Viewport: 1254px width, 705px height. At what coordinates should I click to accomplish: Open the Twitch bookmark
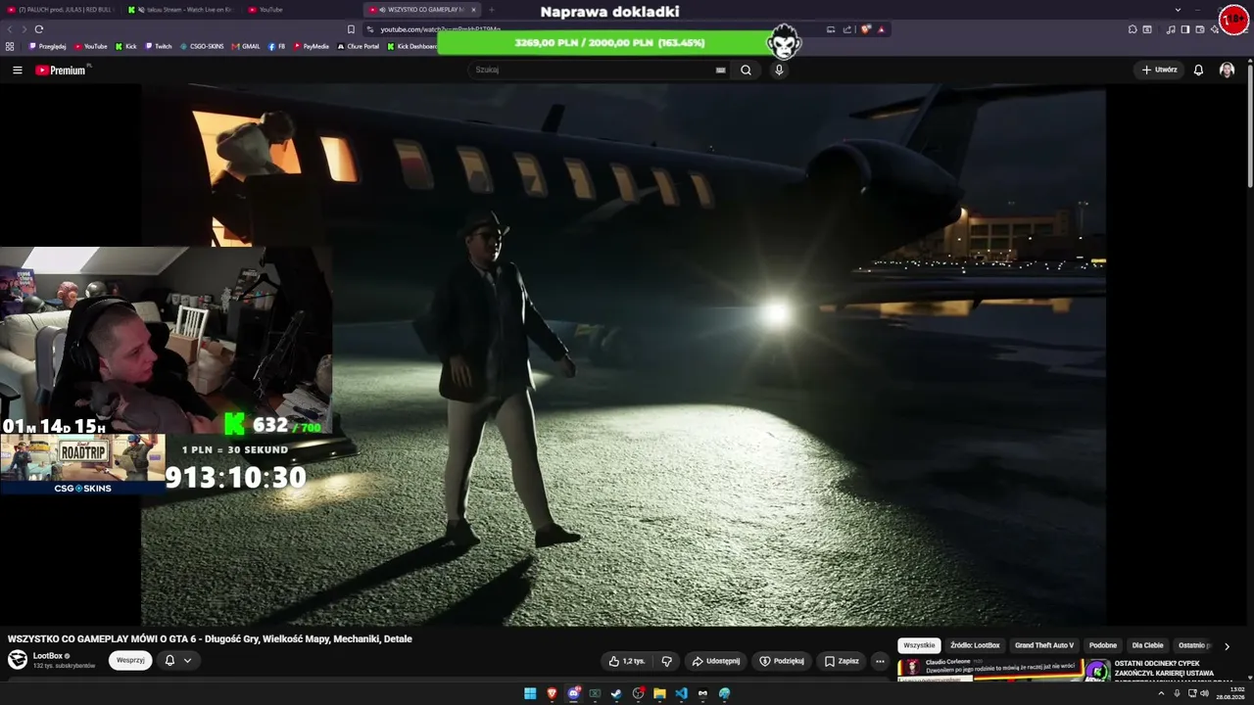click(159, 46)
